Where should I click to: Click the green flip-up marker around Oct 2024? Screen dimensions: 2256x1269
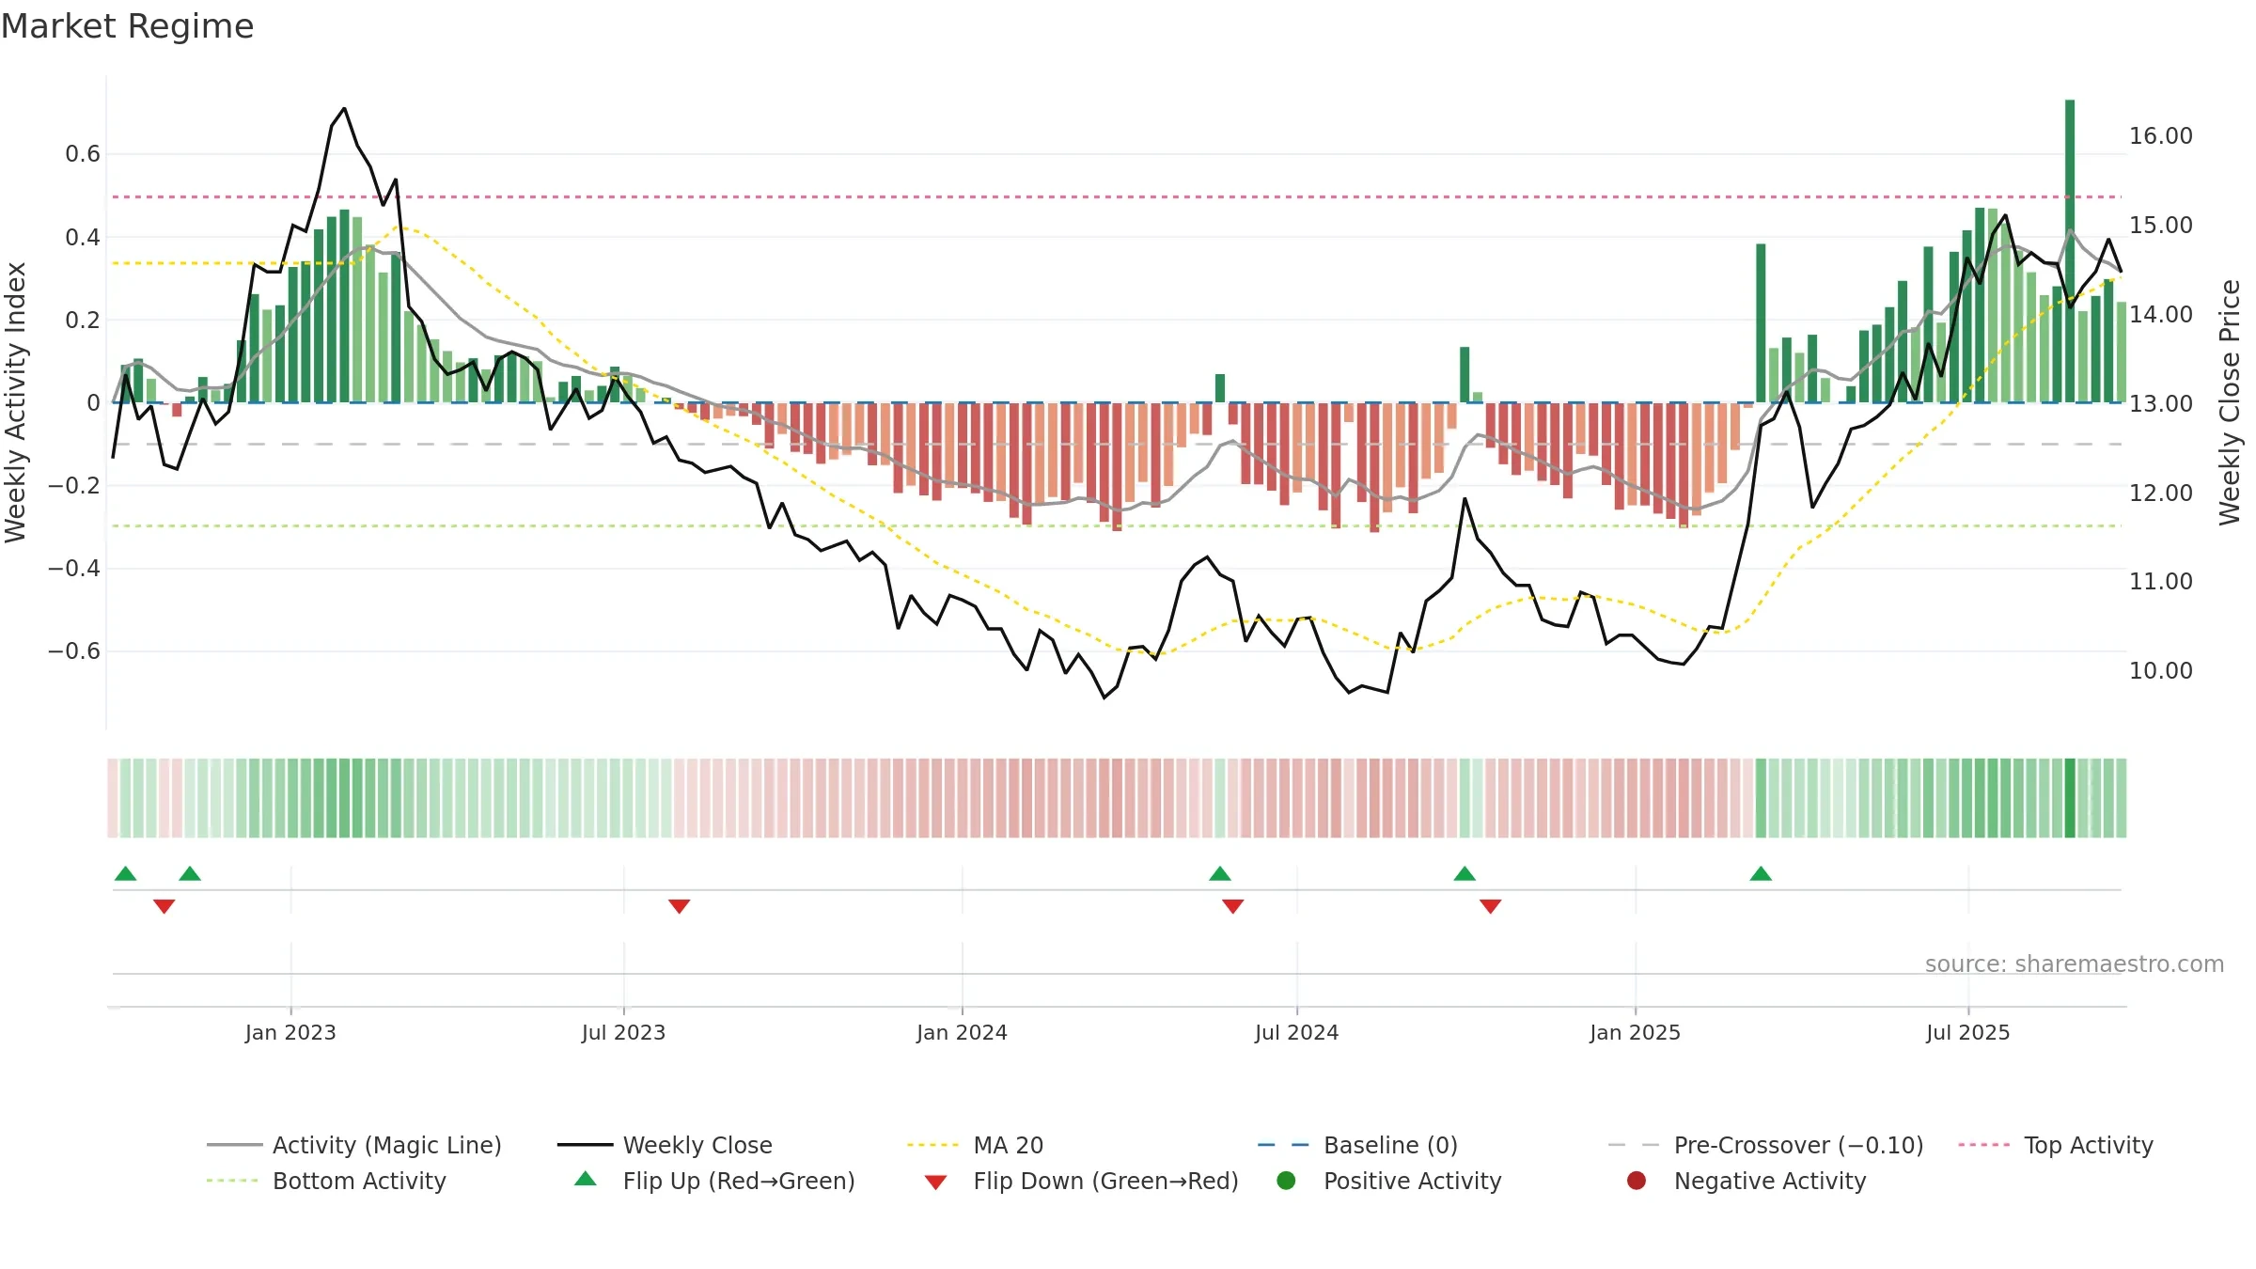(x=1465, y=873)
